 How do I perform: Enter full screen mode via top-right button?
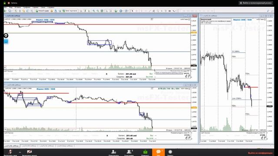click(256, 3)
